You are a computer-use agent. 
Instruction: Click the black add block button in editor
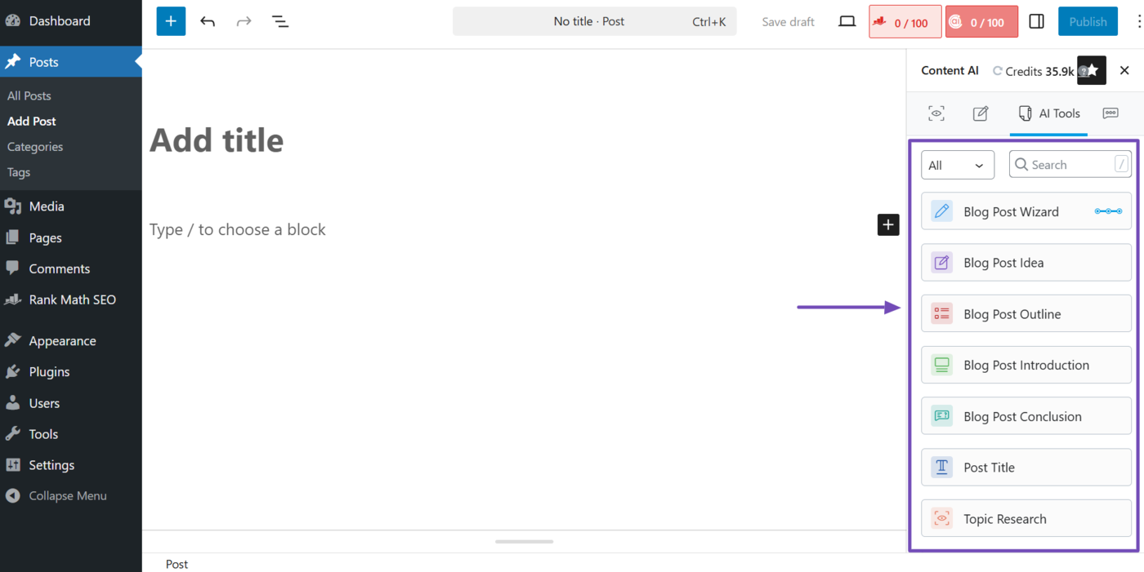pyautogui.click(x=888, y=225)
